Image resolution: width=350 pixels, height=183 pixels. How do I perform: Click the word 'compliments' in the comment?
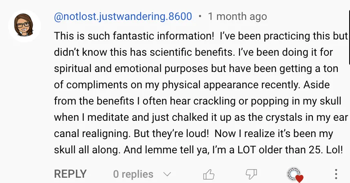[x=97, y=85]
